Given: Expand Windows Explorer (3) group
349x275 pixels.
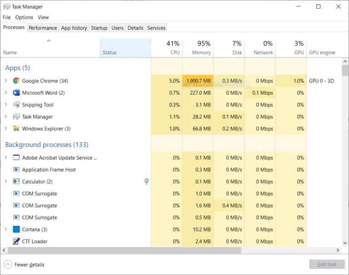Looking at the screenshot, I should tap(6, 128).
